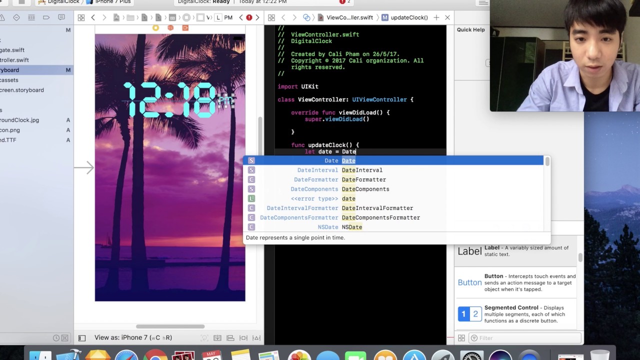This screenshot has width=640, height=360.
Task: Click the Add New Constraints pin icon
Action: (x=243, y=338)
